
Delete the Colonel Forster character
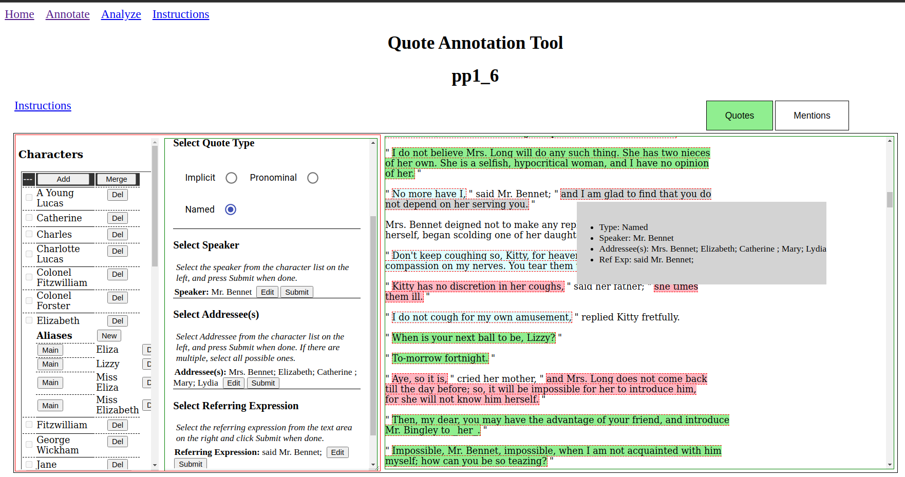tap(118, 298)
